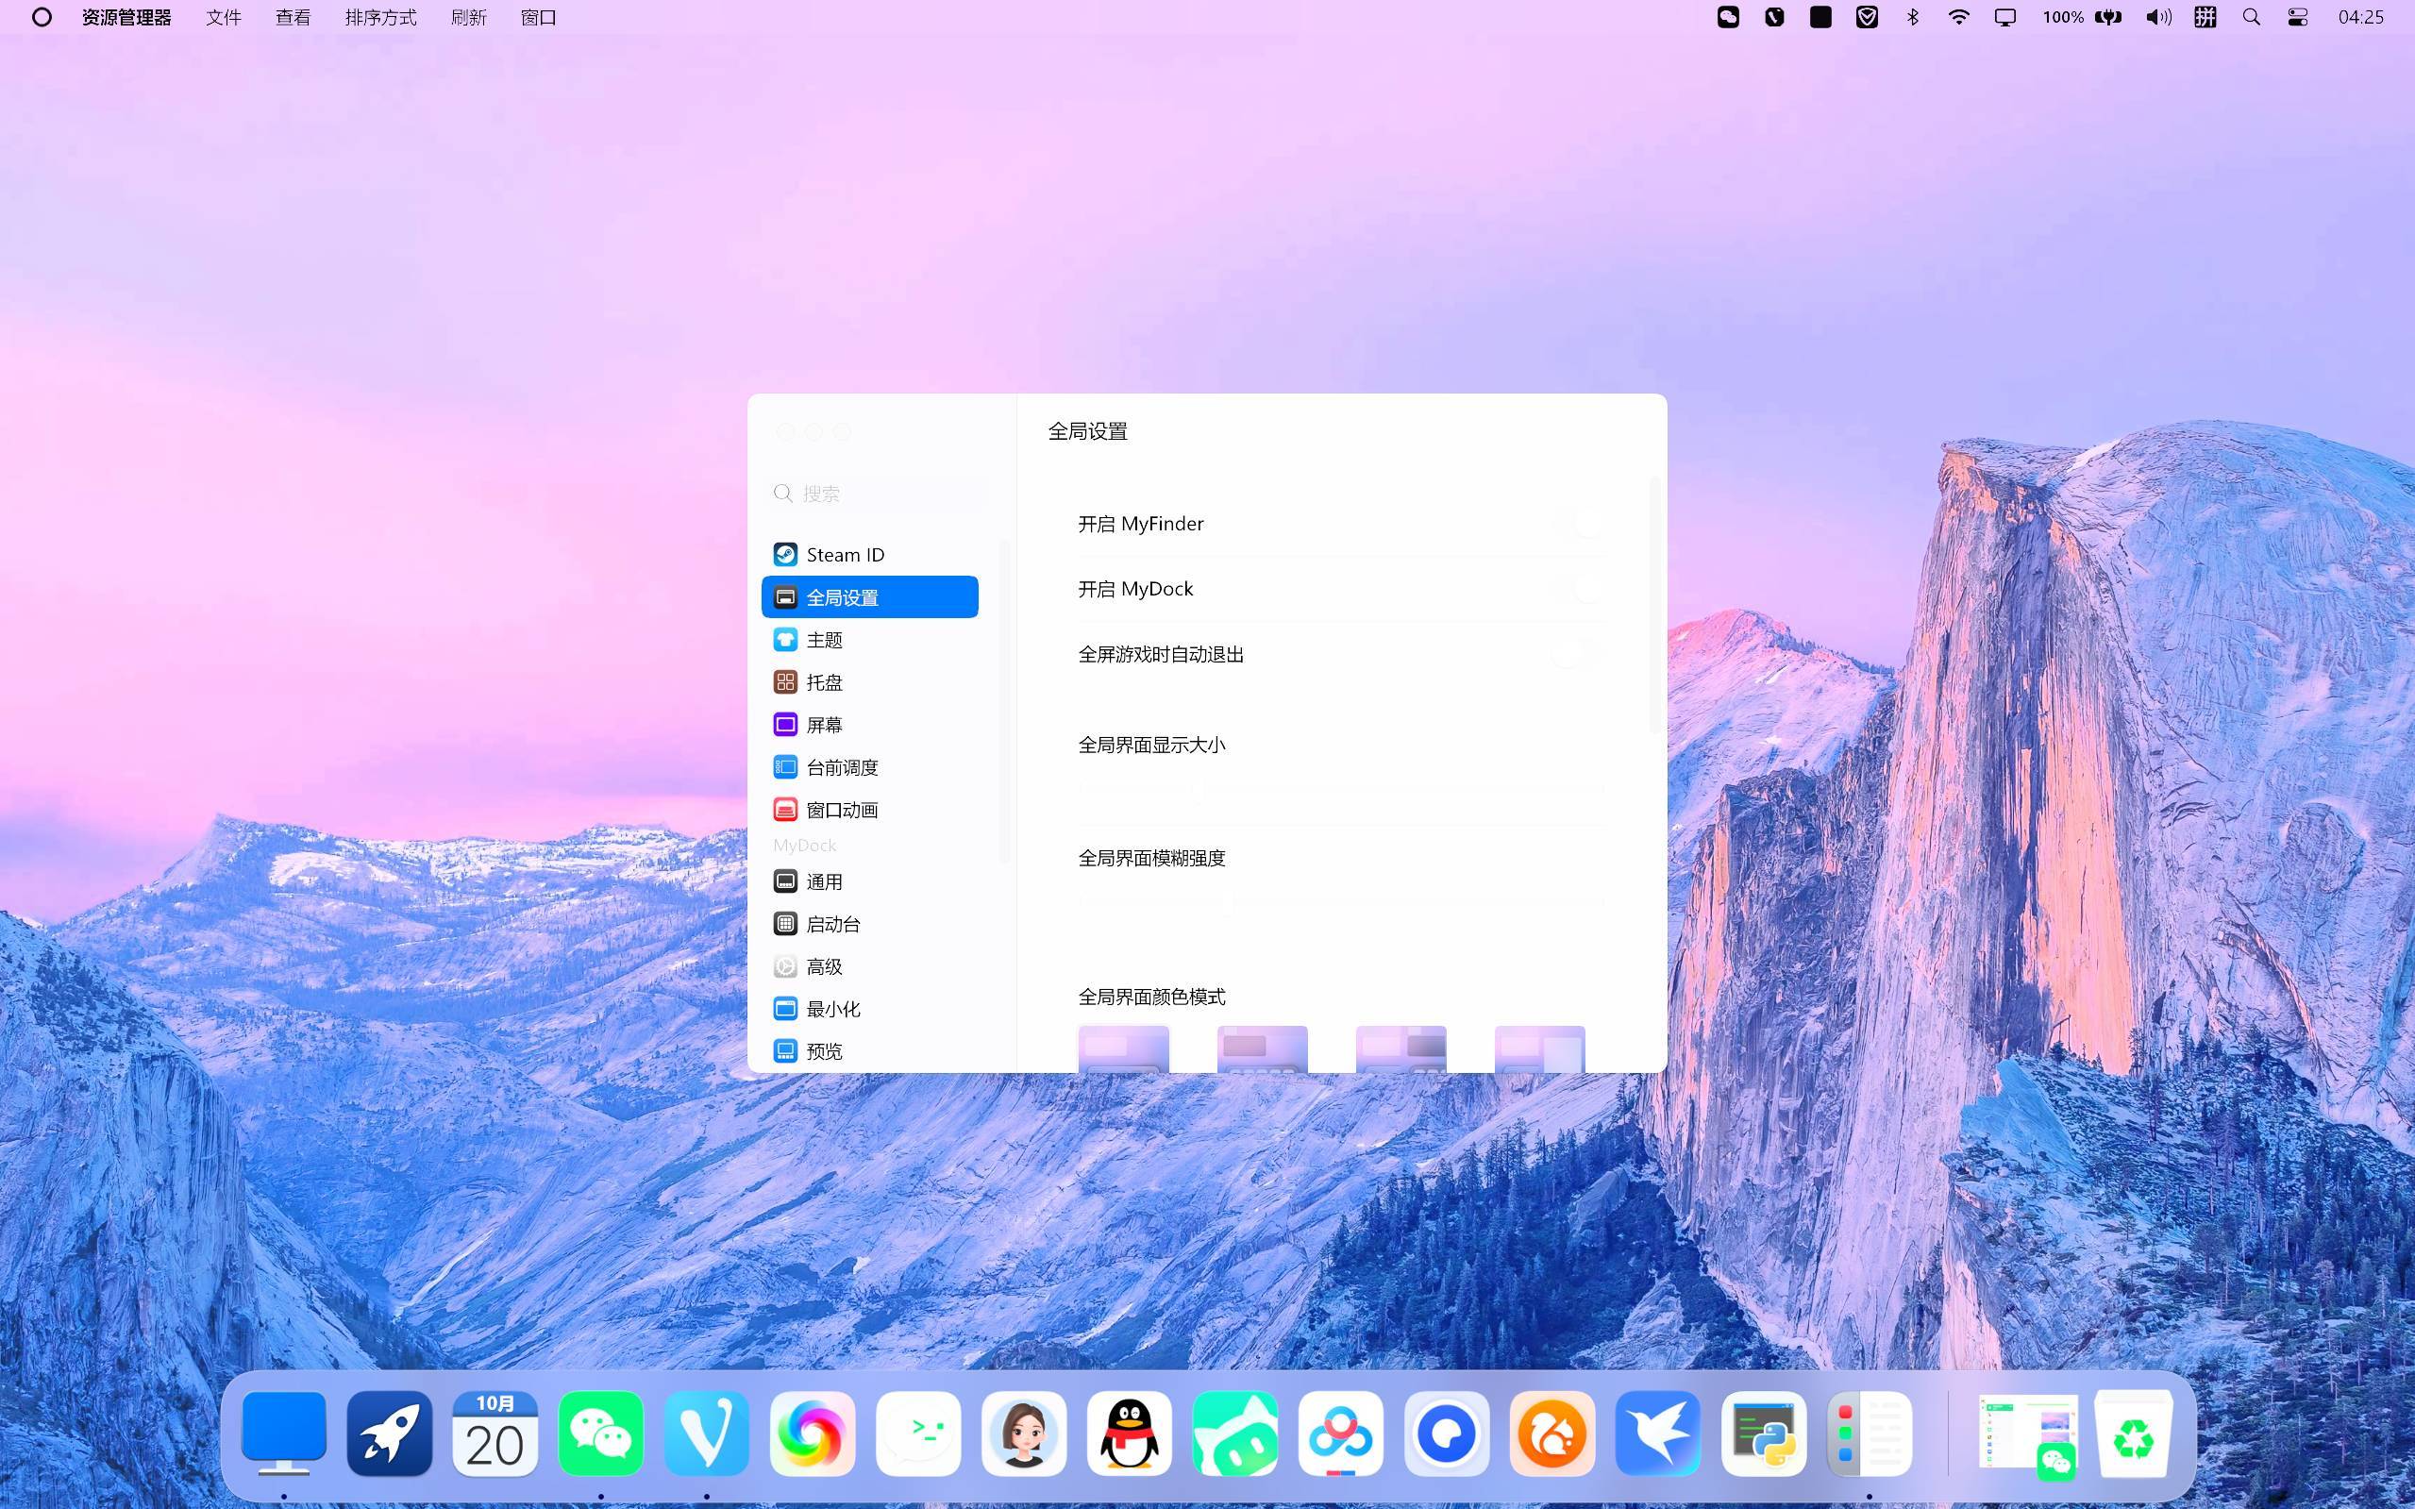Open the girl avatar app in dock
The height and width of the screenshot is (1509, 2415).
[x=1024, y=1434]
